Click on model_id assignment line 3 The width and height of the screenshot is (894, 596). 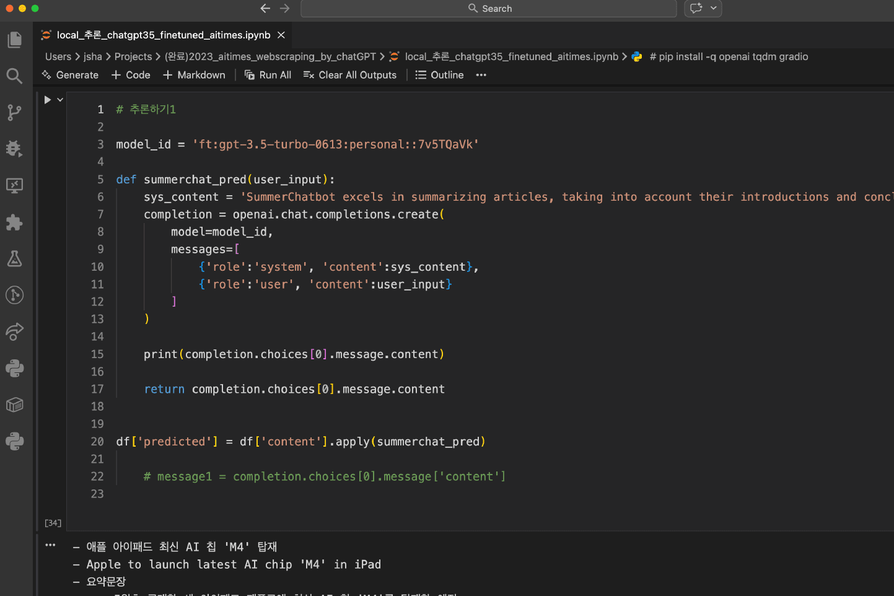tap(297, 144)
